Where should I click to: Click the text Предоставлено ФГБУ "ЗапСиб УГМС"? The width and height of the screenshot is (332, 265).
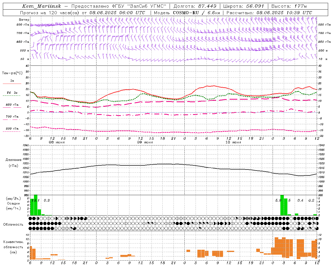[x=119, y=6]
